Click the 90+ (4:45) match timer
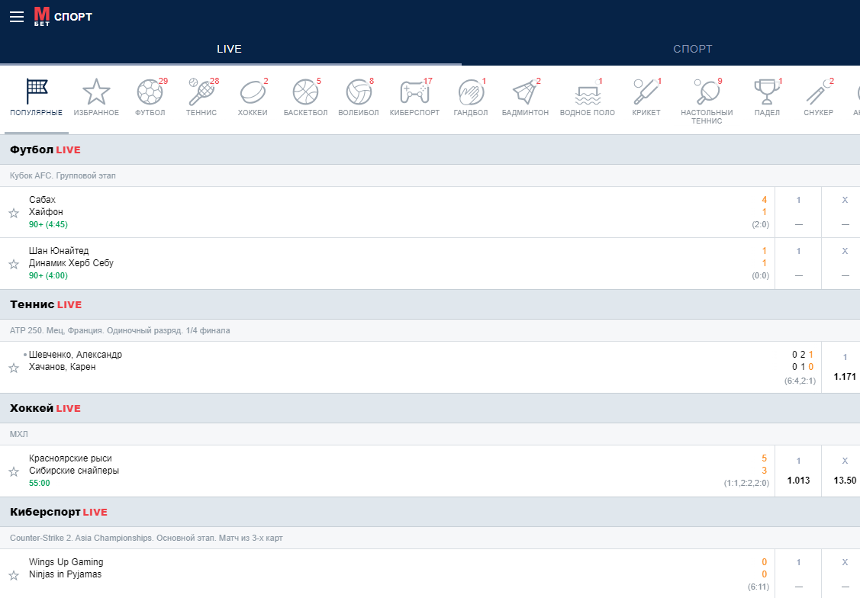The height and width of the screenshot is (598, 860). [x=48, y=224]
